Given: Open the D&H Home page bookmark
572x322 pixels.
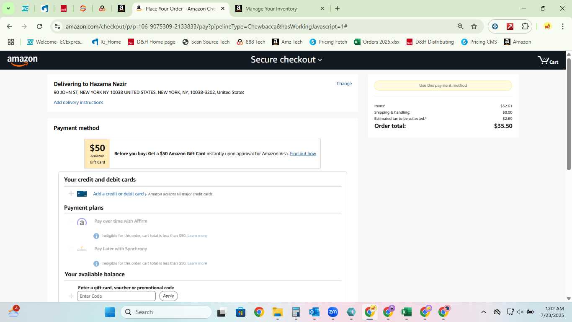Looking at the screenshot, I should (152, 42).
